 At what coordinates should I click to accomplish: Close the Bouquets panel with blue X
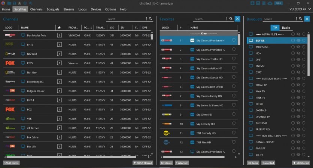307,19
